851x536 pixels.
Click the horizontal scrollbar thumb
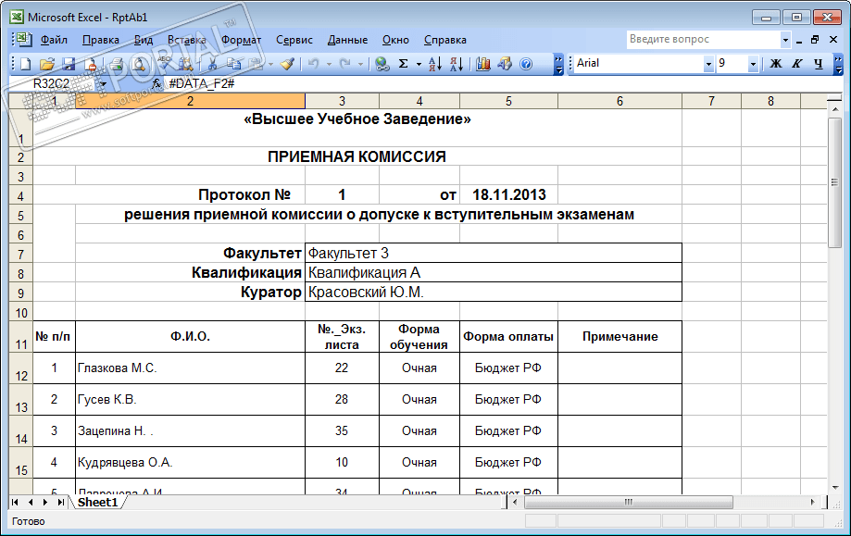[x=629, y=503]
